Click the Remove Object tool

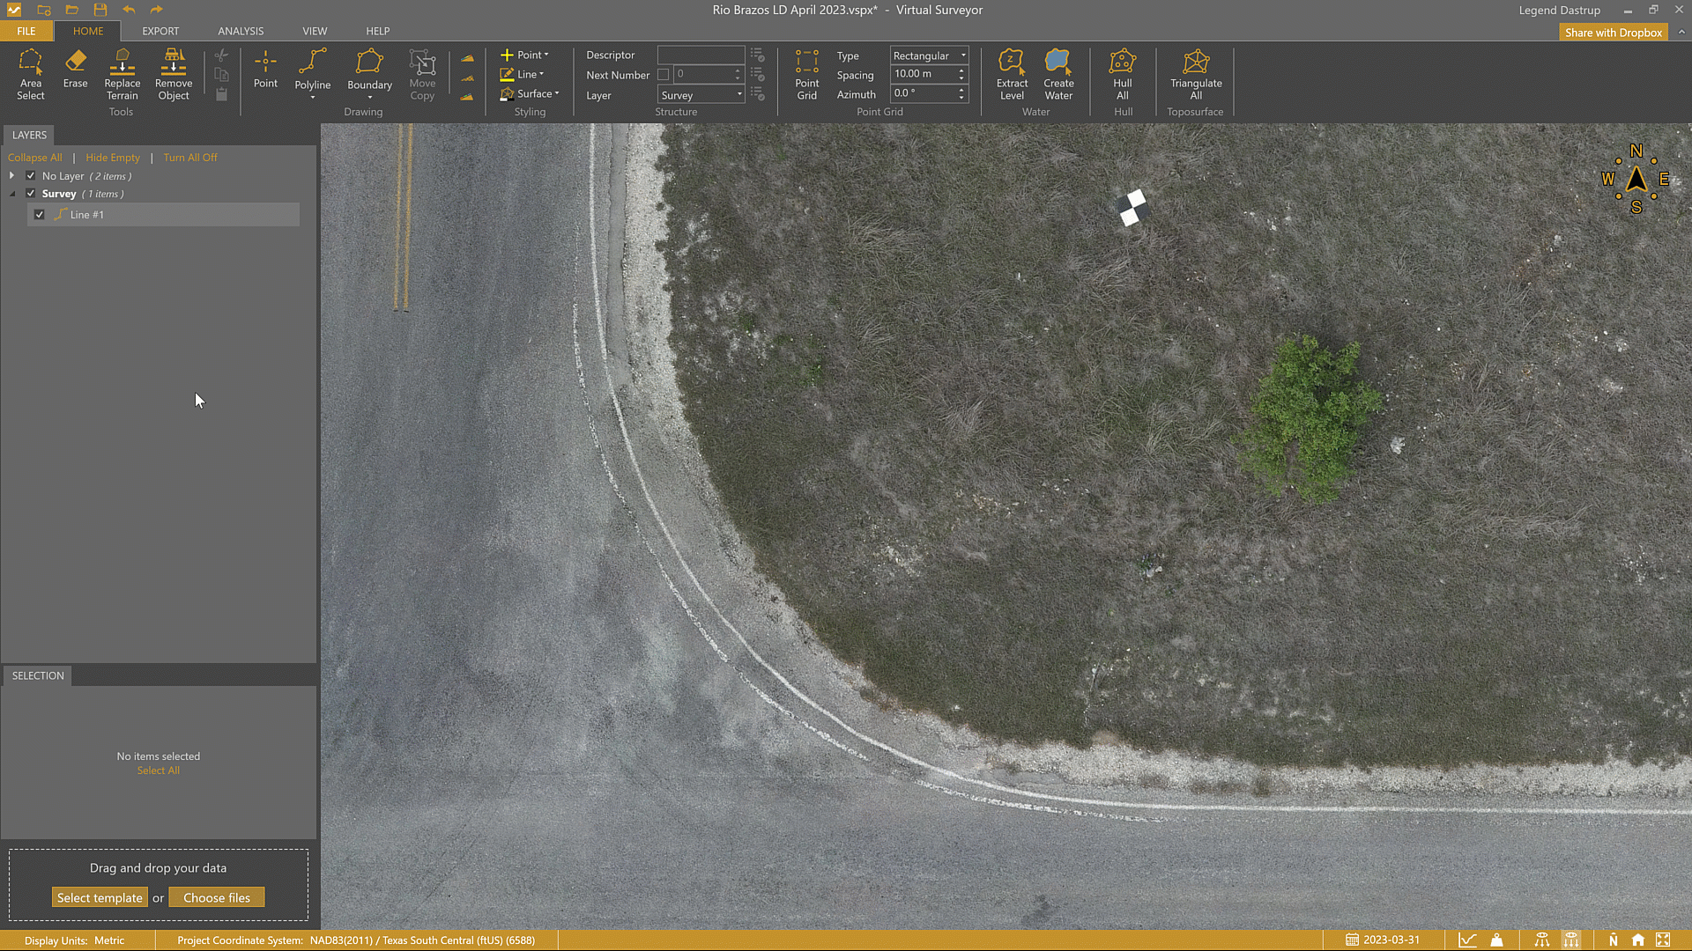(174, 74)
